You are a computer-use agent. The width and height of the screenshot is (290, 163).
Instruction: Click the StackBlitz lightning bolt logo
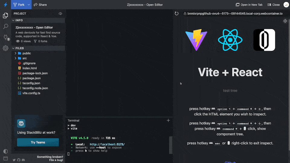(x=5, y=5)
